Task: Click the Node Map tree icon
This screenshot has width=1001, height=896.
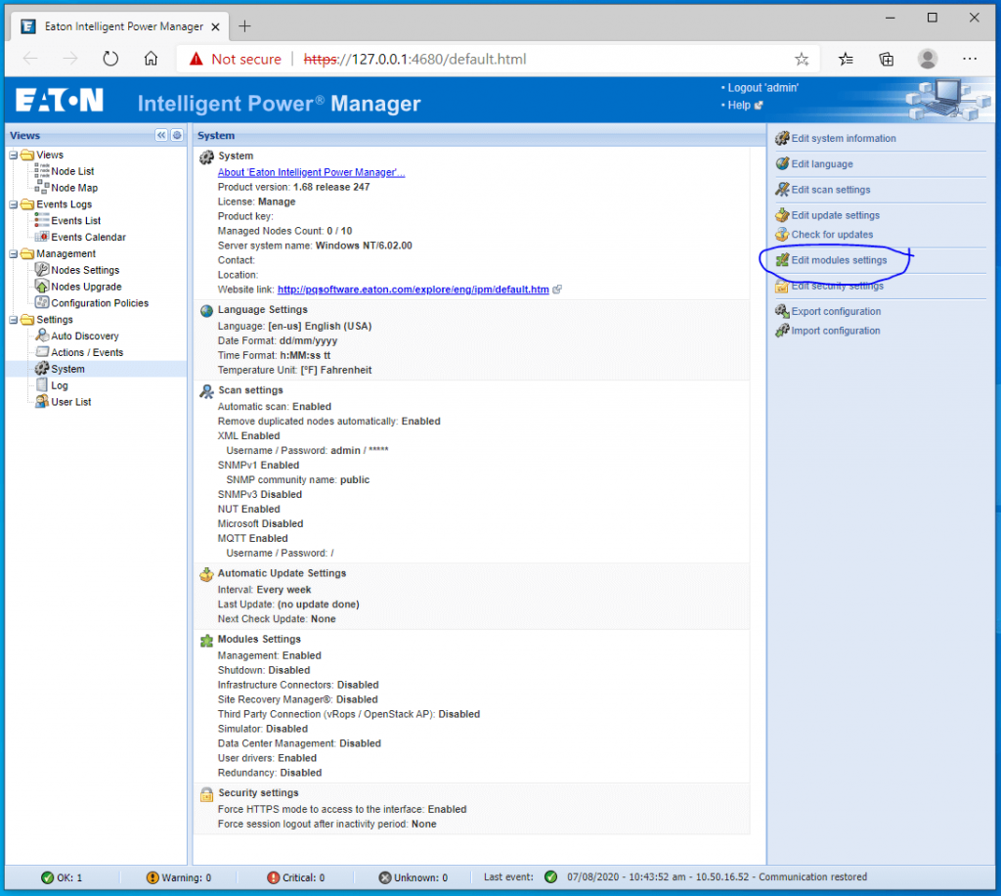Action: point(42,187)
